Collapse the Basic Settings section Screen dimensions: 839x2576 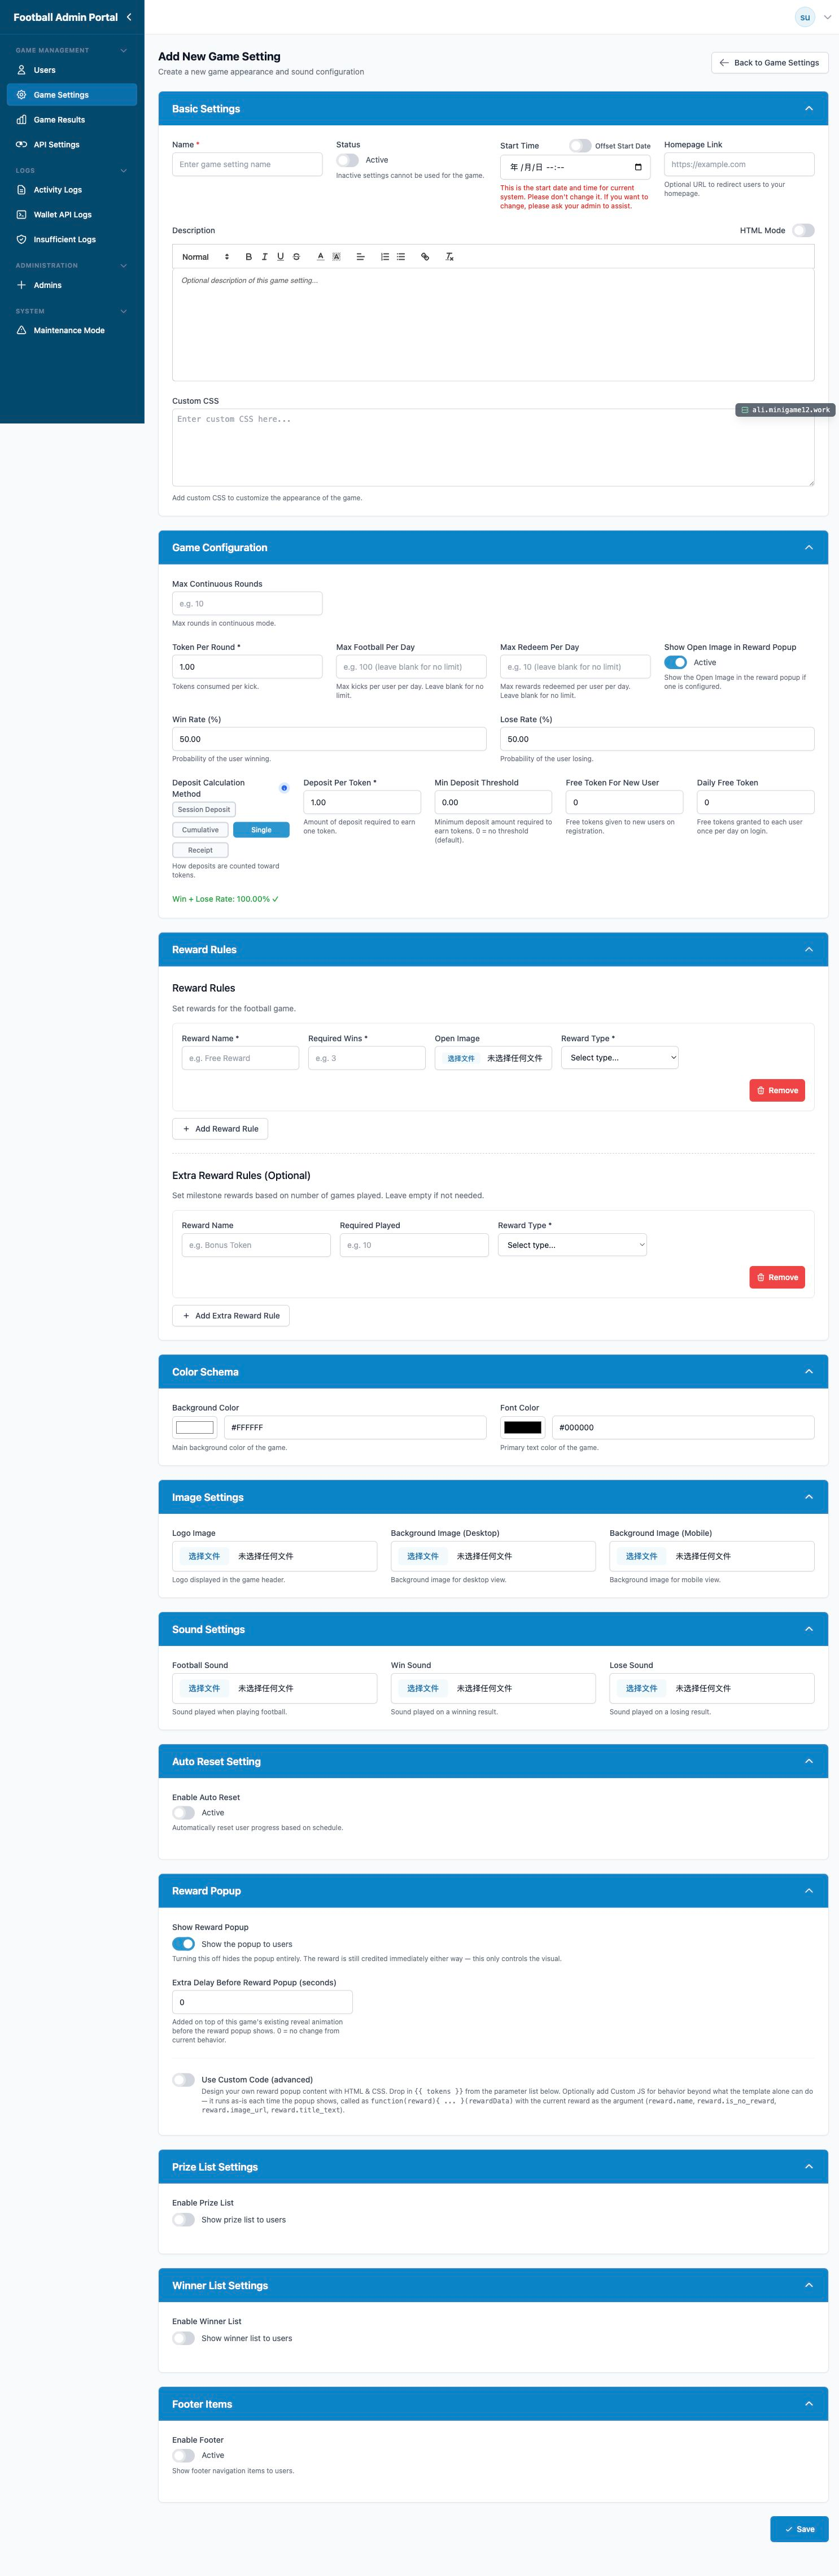click(x=809, y=108)
